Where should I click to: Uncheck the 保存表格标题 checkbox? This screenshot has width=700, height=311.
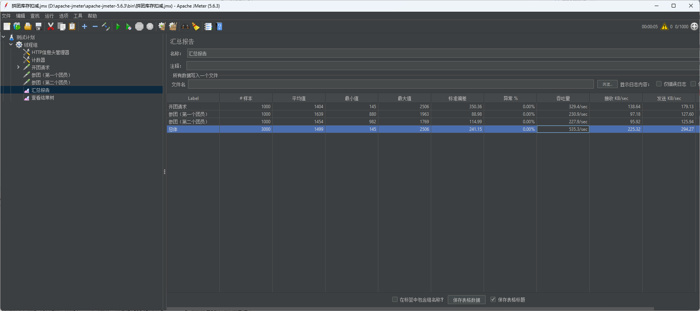pos(493,300)
